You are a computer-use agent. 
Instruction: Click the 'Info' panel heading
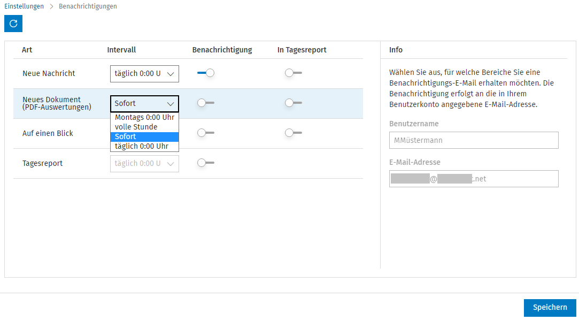click(396, 50)
